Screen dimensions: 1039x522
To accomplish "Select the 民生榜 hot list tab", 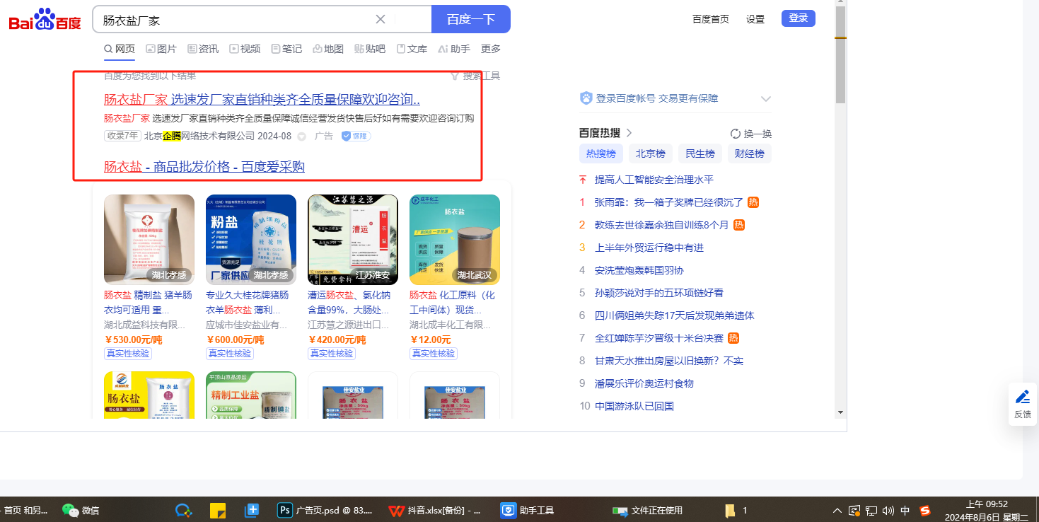I will pyautogui.click(x=700, y=153).
